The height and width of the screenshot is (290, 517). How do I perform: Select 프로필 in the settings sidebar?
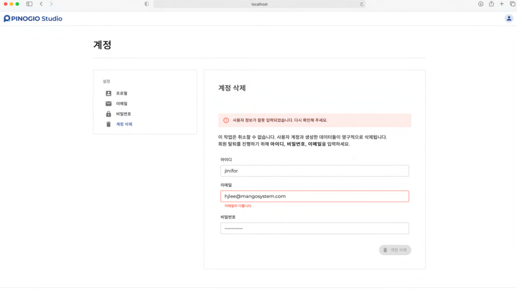pos(121,93)
